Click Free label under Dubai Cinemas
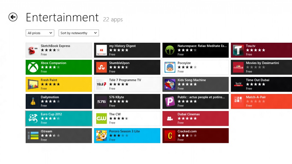 [181, 123]
